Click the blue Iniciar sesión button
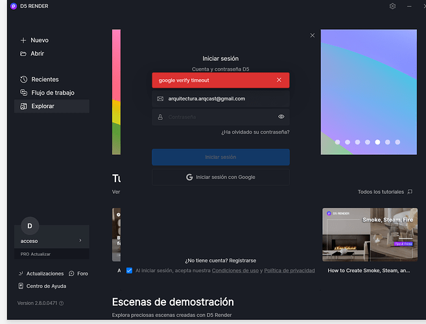 (220, 157)
